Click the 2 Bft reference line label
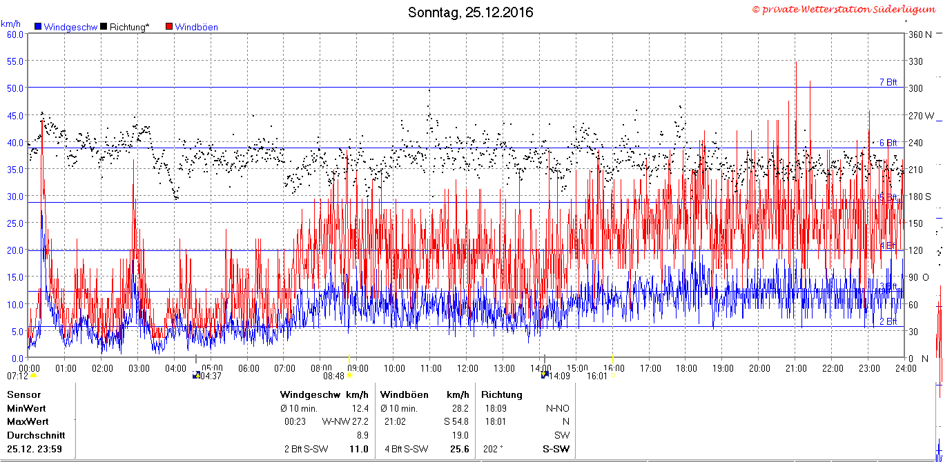Screen dimensions: 943x462 (x=888, y=321)
